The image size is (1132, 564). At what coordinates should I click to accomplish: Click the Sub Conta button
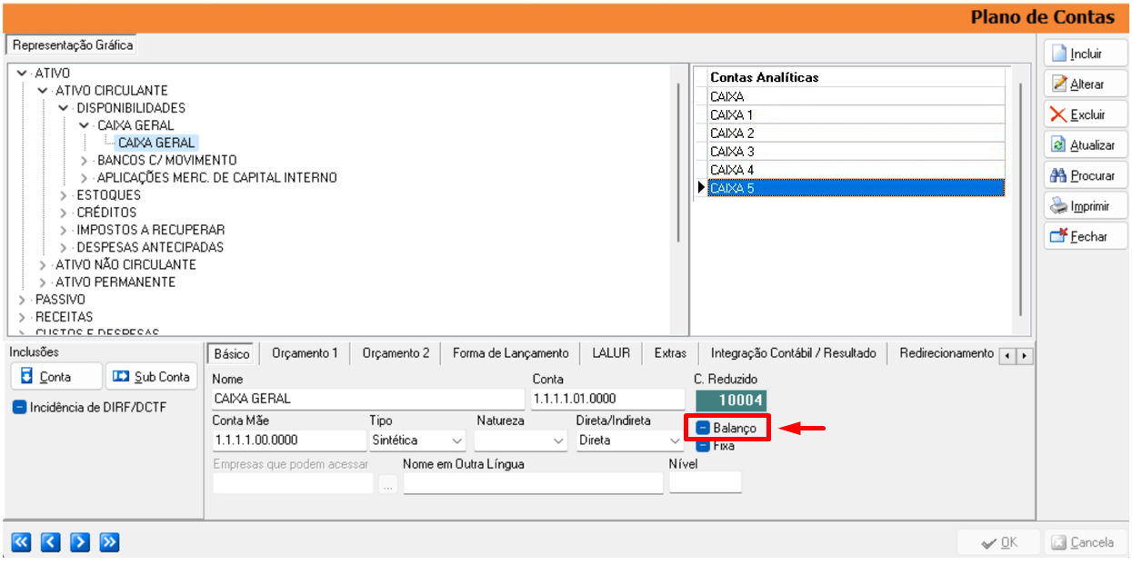coord(151,377)
